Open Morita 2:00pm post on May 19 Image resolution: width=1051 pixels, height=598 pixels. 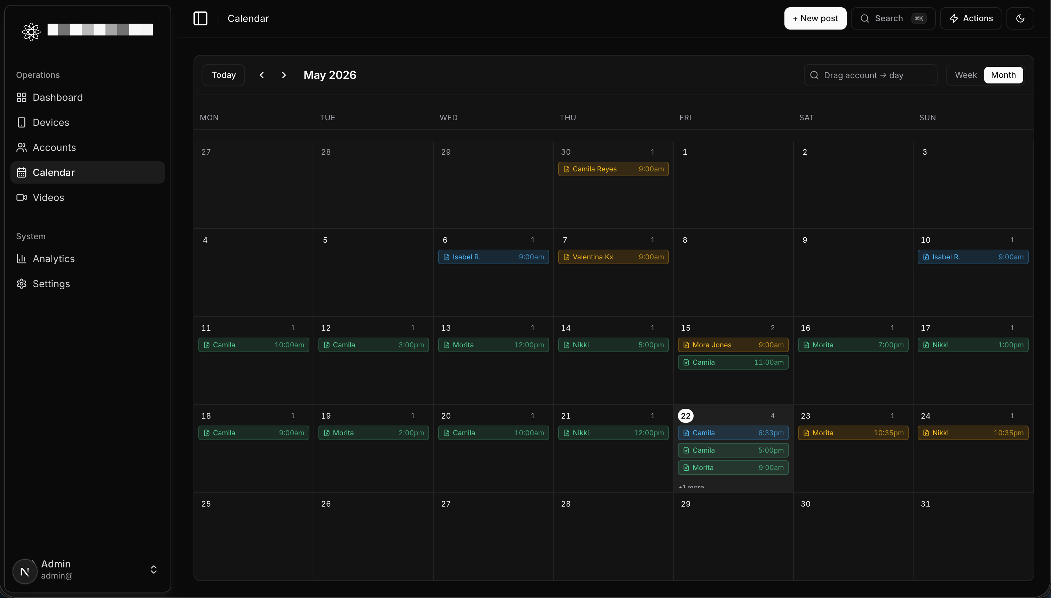pos(374,433)
